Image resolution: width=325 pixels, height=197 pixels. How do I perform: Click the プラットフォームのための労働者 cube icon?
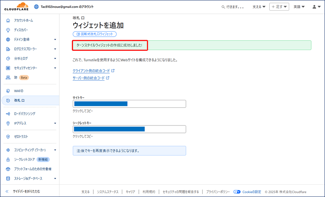click(8, 169)
